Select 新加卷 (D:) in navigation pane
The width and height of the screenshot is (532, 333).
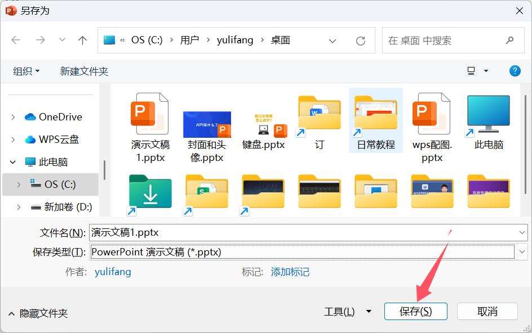coord(61,206)
